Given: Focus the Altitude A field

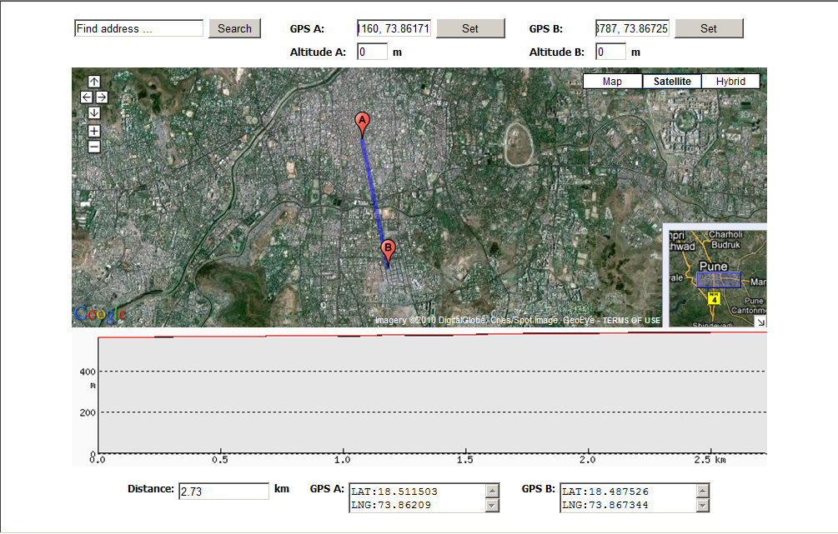Looking at the screenshot, I should click(x=372, y=52).
